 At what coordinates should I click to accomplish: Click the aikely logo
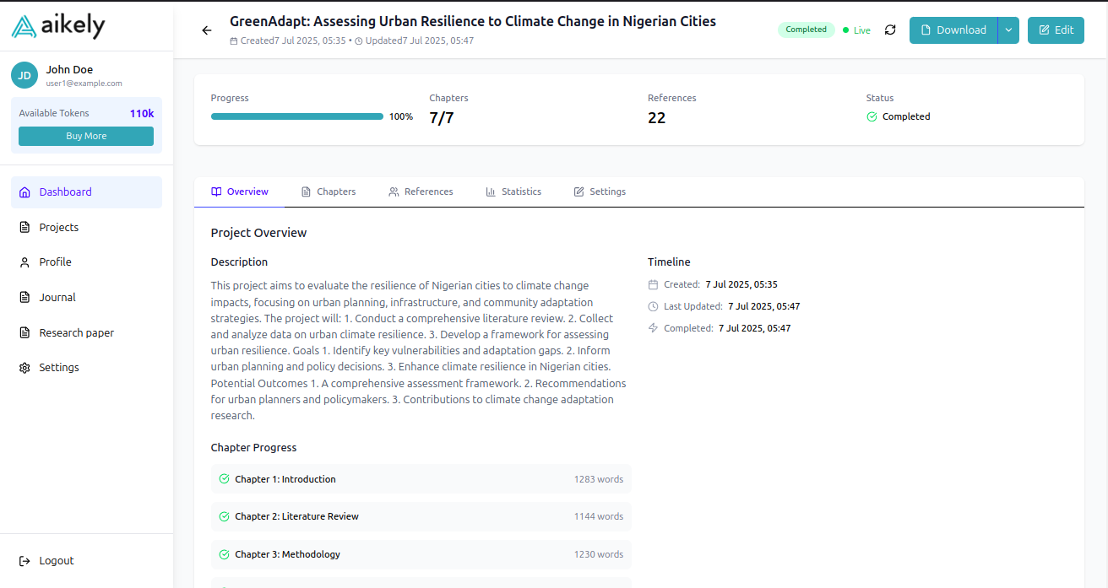click(58, 27)
